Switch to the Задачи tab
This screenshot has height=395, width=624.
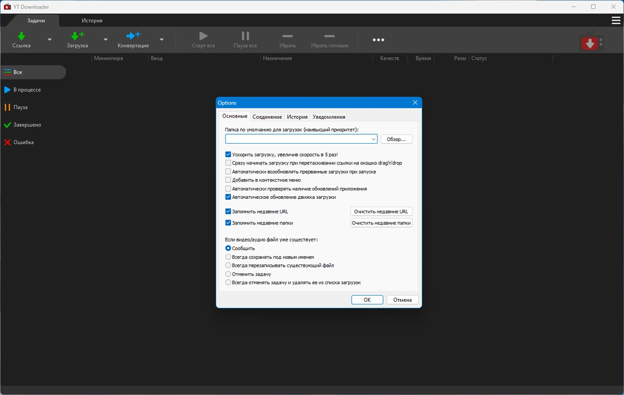pos(36,20)
